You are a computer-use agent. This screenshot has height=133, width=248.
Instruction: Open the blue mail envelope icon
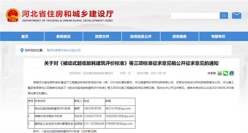[x=237, y=15]
